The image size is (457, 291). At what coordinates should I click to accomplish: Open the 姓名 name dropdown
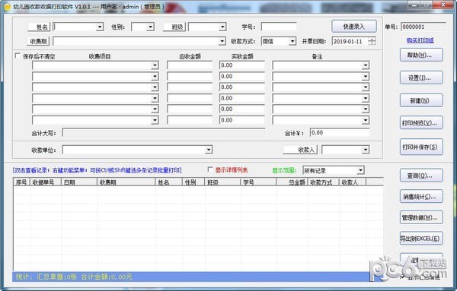click(100, 27)
